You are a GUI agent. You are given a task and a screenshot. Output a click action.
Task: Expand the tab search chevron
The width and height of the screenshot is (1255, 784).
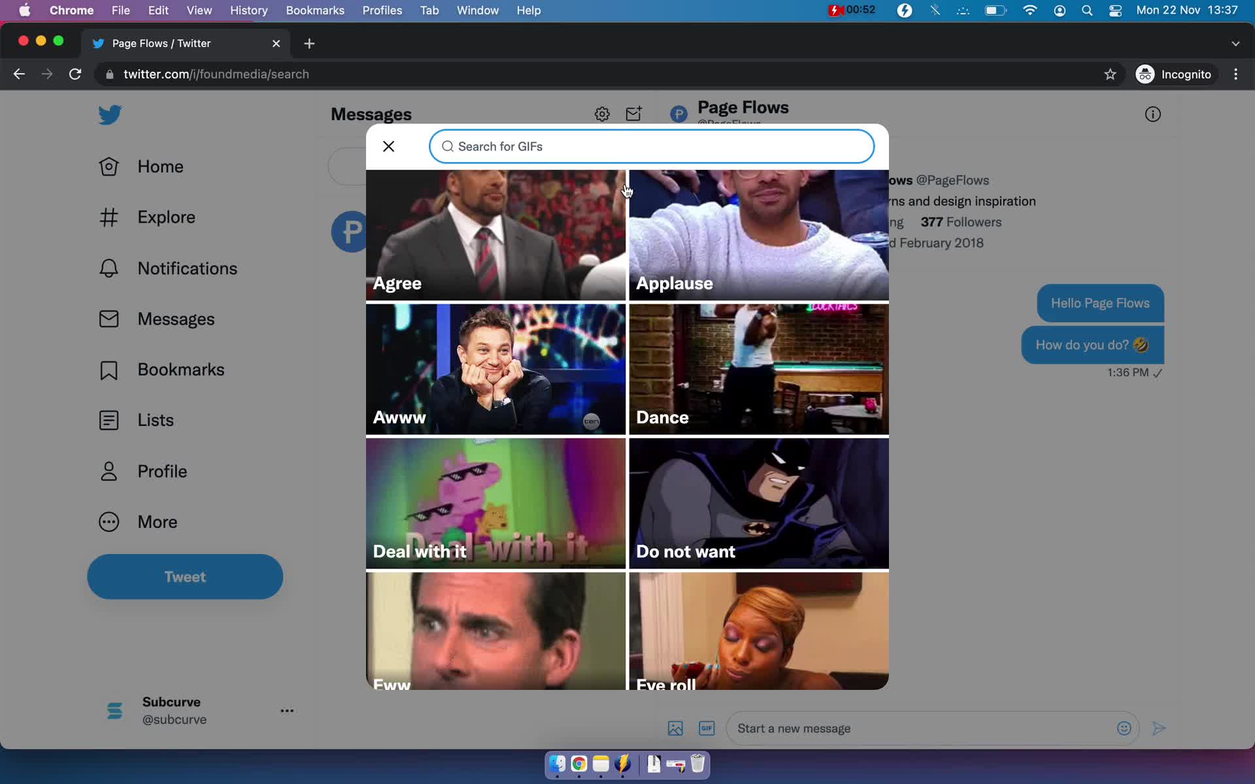coord(1235,43)
